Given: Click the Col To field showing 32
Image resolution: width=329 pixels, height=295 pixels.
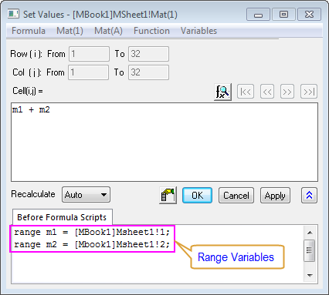Looking at the screenshot, I should click(149, 72).
